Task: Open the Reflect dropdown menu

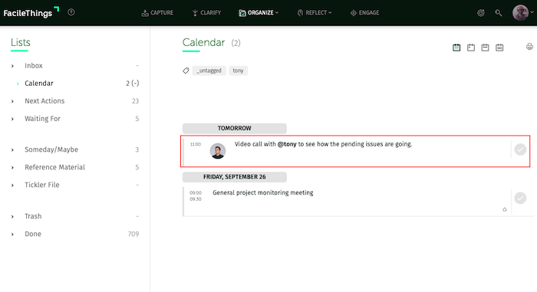Action: coord(315,13)
